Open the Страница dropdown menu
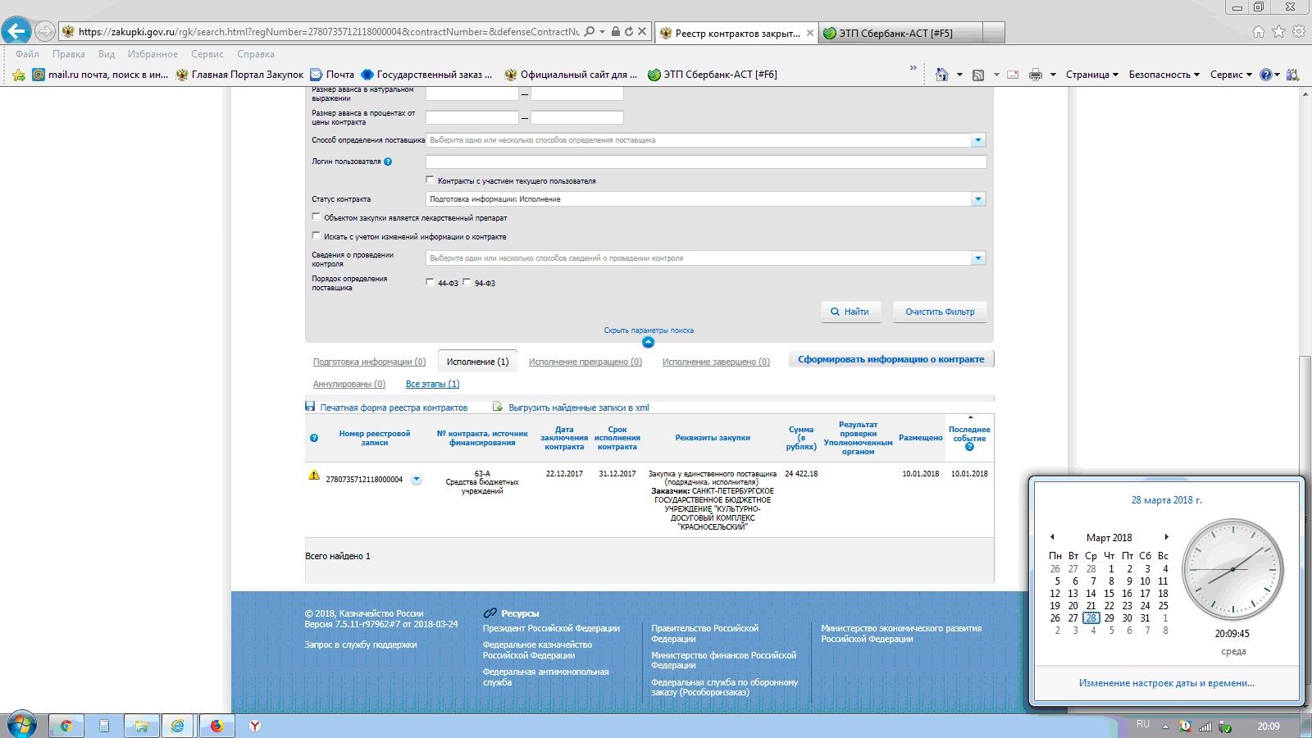Viewport: 1312px width, 738px height. pyautogui.click(x=1091, y=75)
